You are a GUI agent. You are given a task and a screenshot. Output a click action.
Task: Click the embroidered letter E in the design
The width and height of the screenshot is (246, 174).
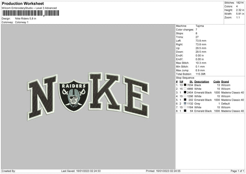point(136,97)
